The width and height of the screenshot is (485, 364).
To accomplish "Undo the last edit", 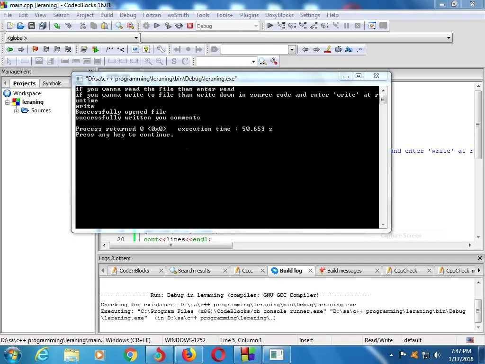I will pos(57,26).
